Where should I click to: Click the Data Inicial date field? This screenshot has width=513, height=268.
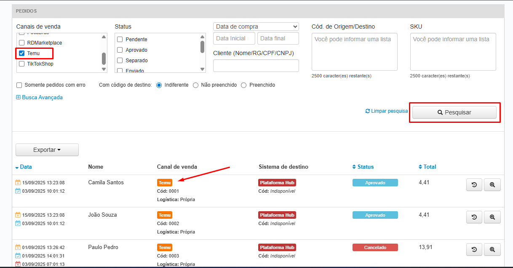point(234,38)
